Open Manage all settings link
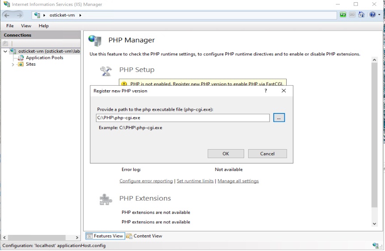Image resolution: width=385 pixels, height=251 pixels. point(238,181)
